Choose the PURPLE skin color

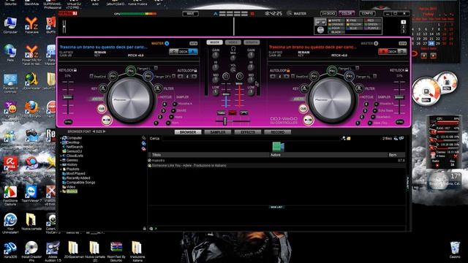click(x=372, y=28)
